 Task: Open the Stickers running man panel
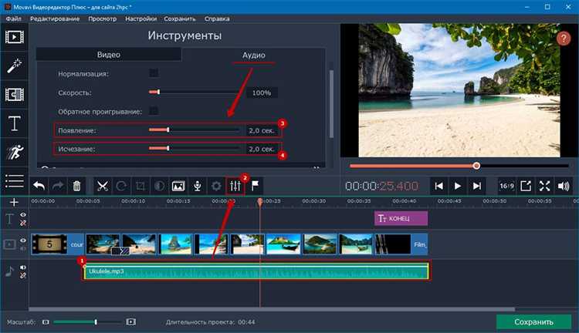point(15,152)
